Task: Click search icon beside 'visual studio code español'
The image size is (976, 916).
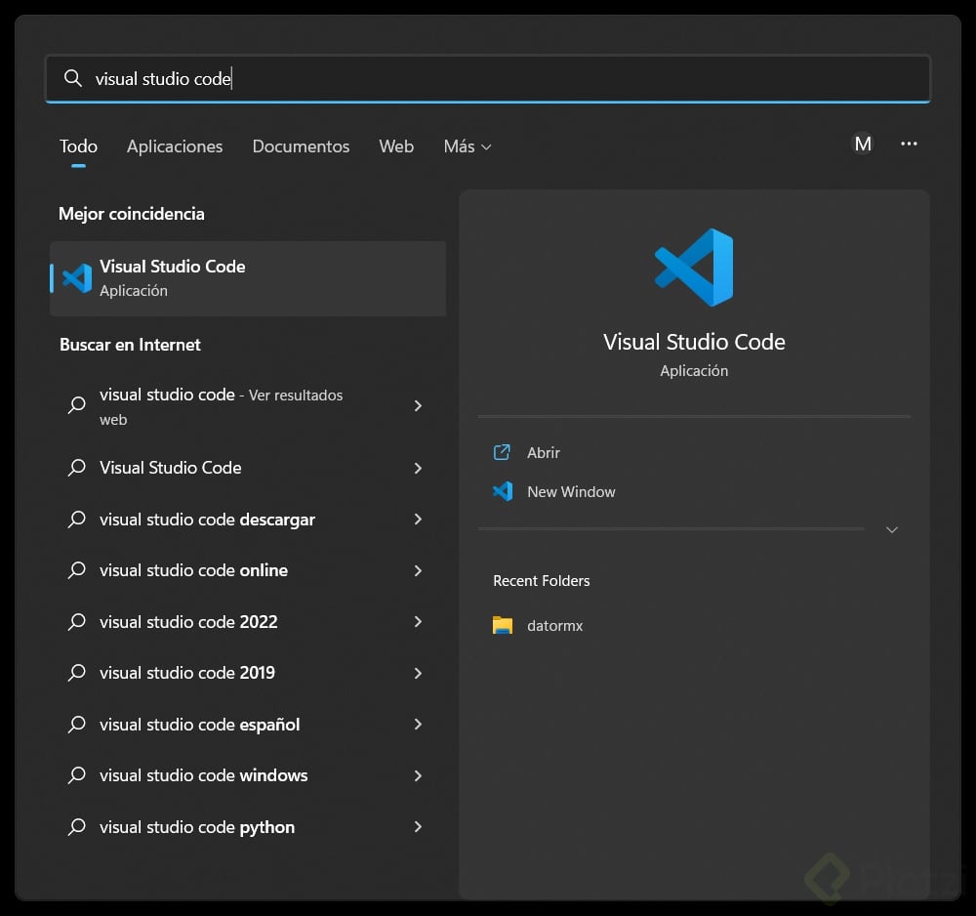Action: [76, 725]
